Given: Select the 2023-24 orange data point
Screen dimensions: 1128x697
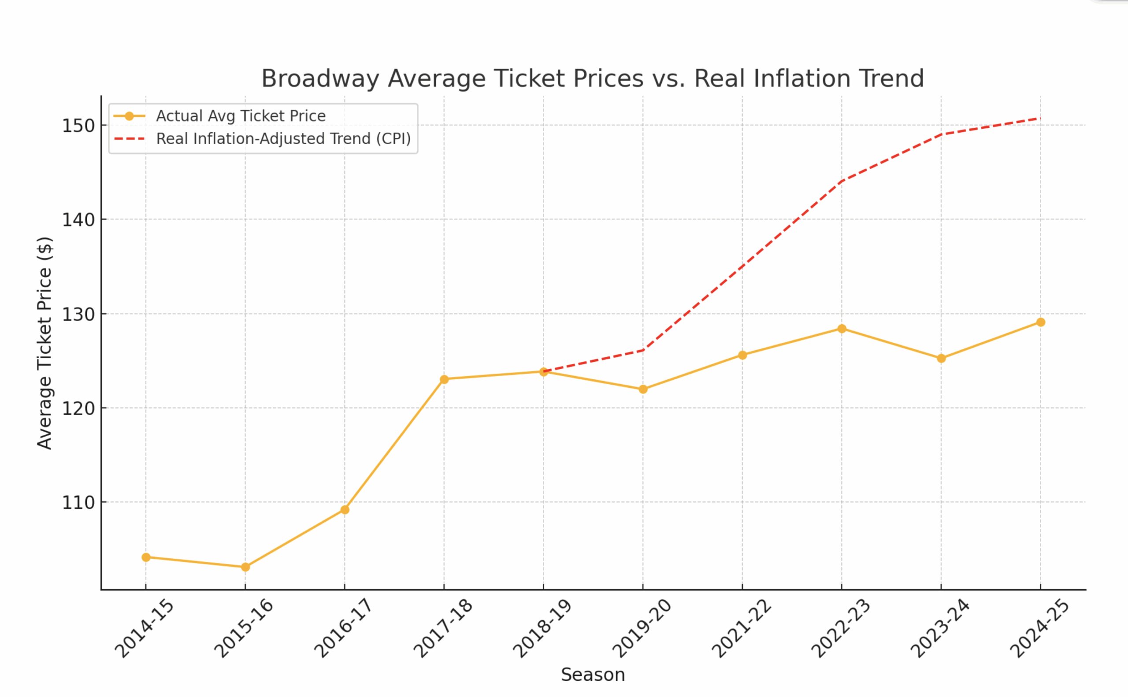Looking at the screenshot, I should [941, 358].
